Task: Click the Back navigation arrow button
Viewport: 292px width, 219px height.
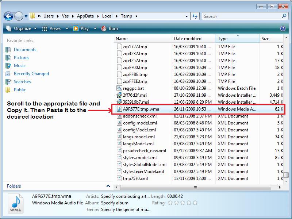Action: (9, 16)
